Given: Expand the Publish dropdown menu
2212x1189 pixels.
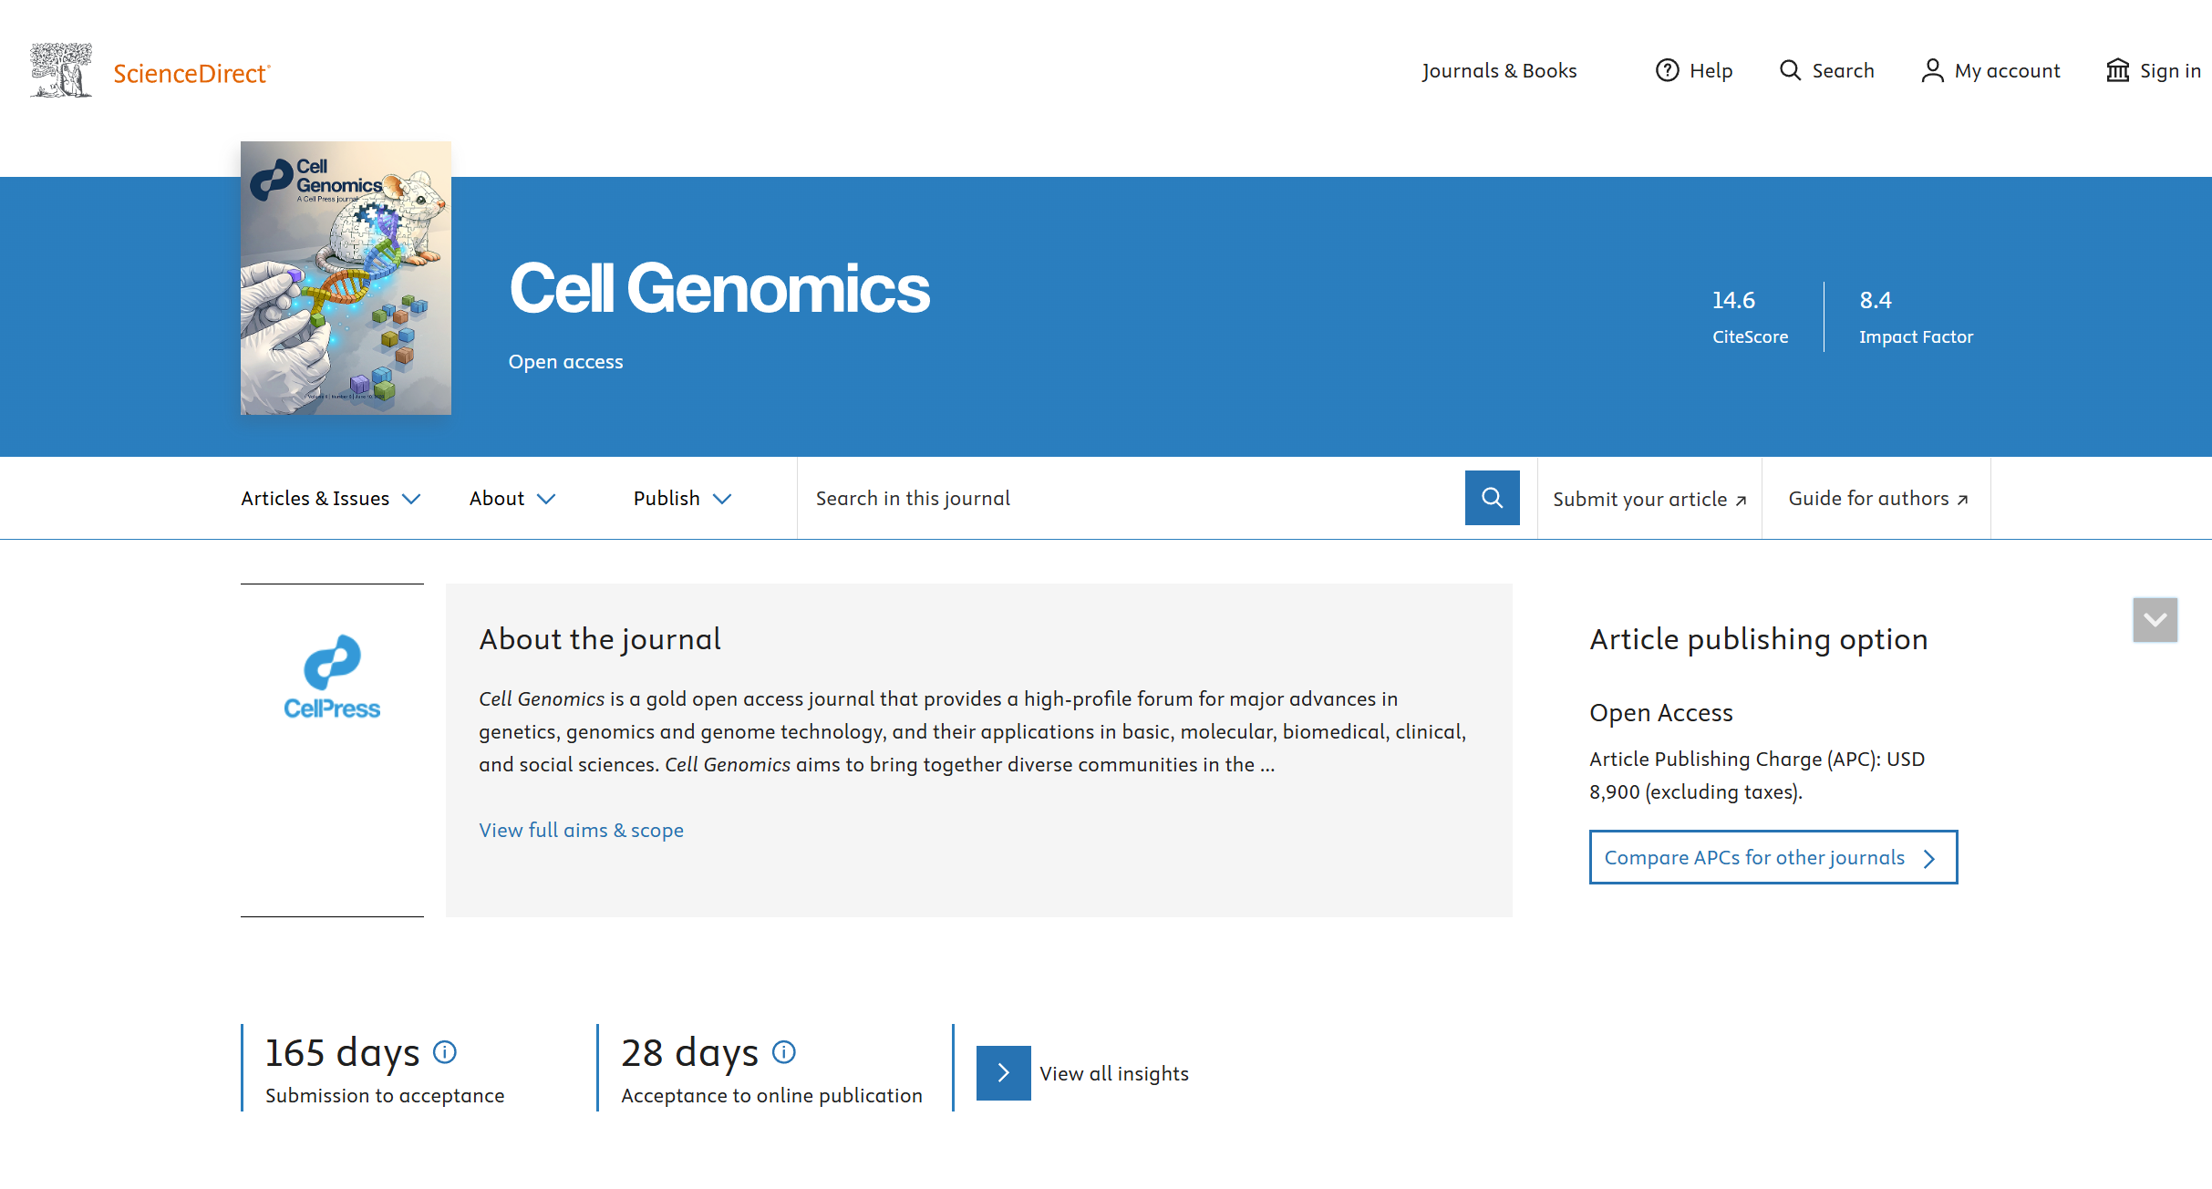Looking at the screenshot, I should 683,498.
